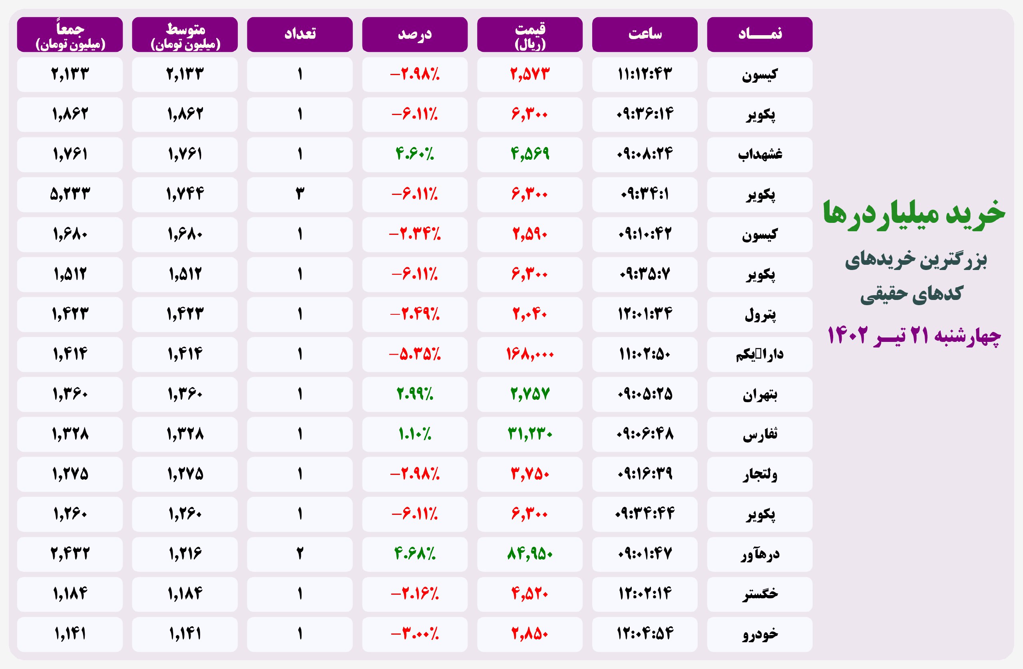
Task: Select the بتهران symbol cell
Action: [760, 394]
